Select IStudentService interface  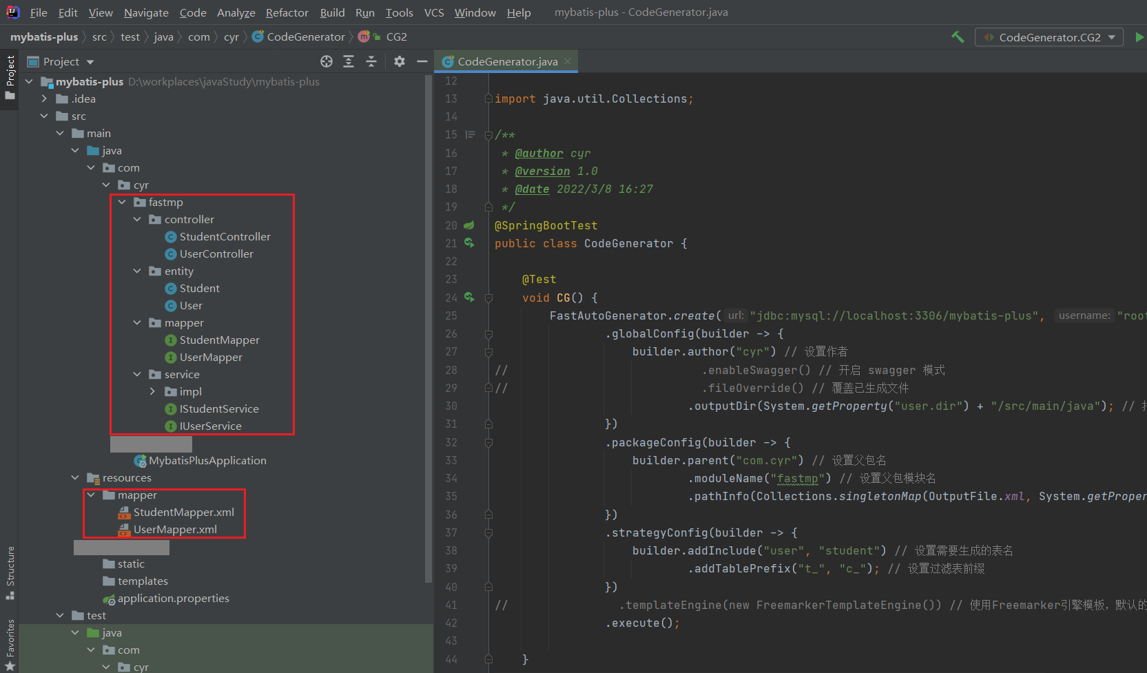tap(219, 408)
